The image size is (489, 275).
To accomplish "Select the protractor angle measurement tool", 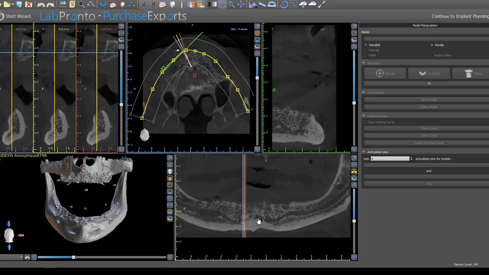I will tap(272, 4).
